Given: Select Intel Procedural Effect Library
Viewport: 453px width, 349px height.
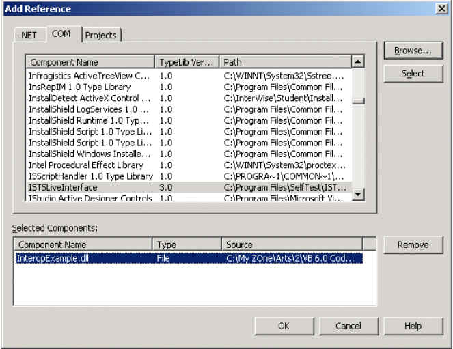Looking at the screenshot, I should 189,165.
